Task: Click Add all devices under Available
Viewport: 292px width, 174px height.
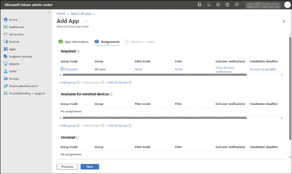Action: click(x=116, y=126)
